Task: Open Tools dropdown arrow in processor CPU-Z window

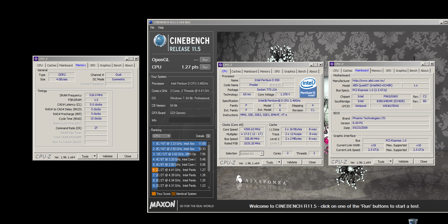Action: coord(279,162)
